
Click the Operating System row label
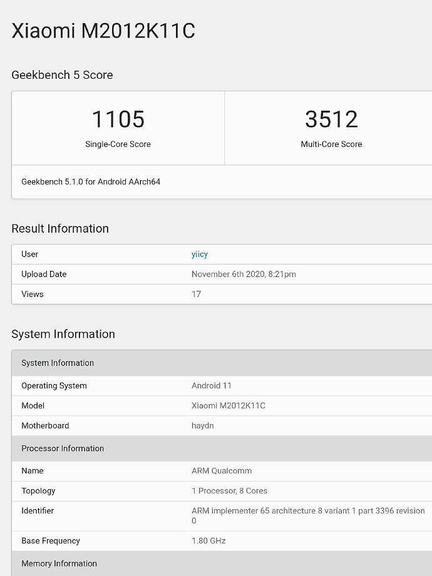54,386
